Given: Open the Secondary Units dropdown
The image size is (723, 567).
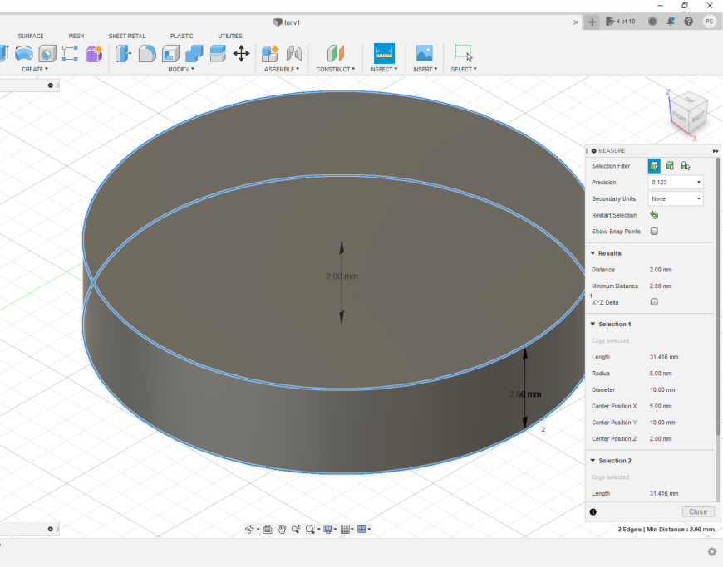Looking at the screenshot, I should (675, 198).
